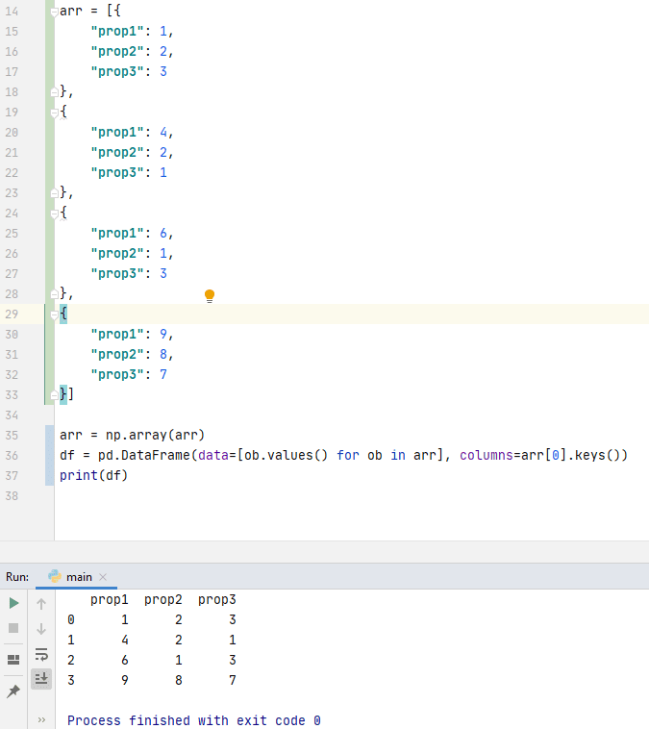Click "prop1": 1 on line 15

[129, 31]
